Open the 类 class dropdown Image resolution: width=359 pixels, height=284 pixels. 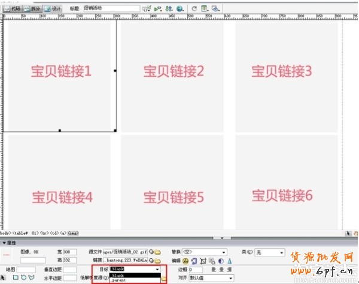(x=284, y=253)
